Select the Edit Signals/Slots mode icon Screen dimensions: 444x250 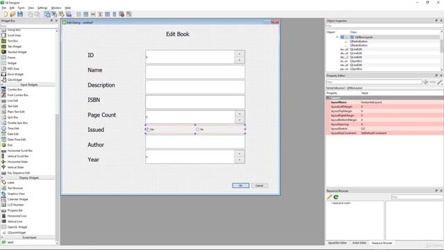(x=54, y=14)
